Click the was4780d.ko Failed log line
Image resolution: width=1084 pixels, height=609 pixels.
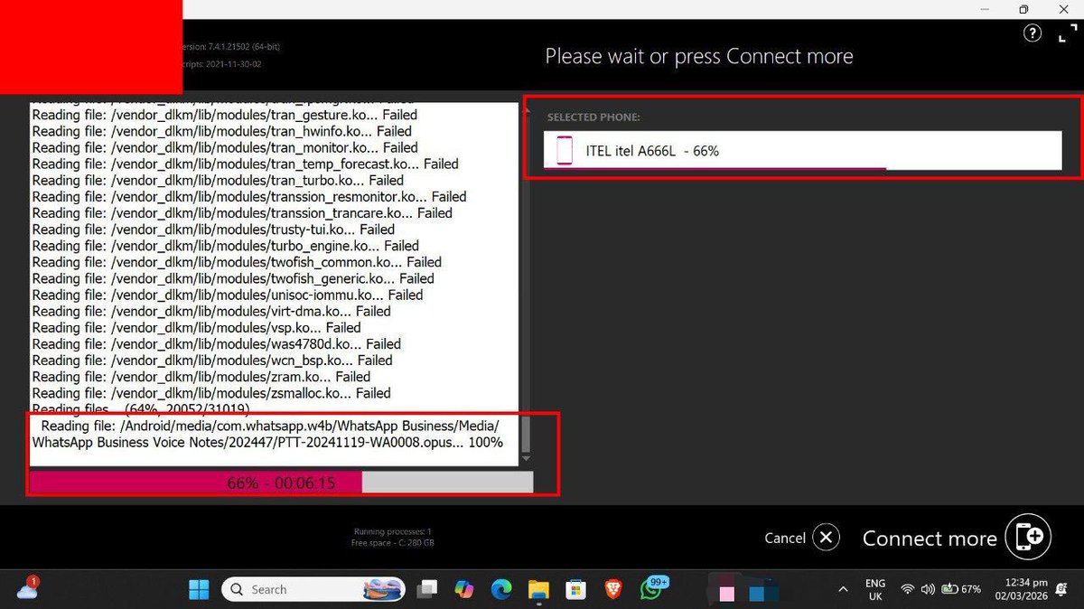point(217,343)
